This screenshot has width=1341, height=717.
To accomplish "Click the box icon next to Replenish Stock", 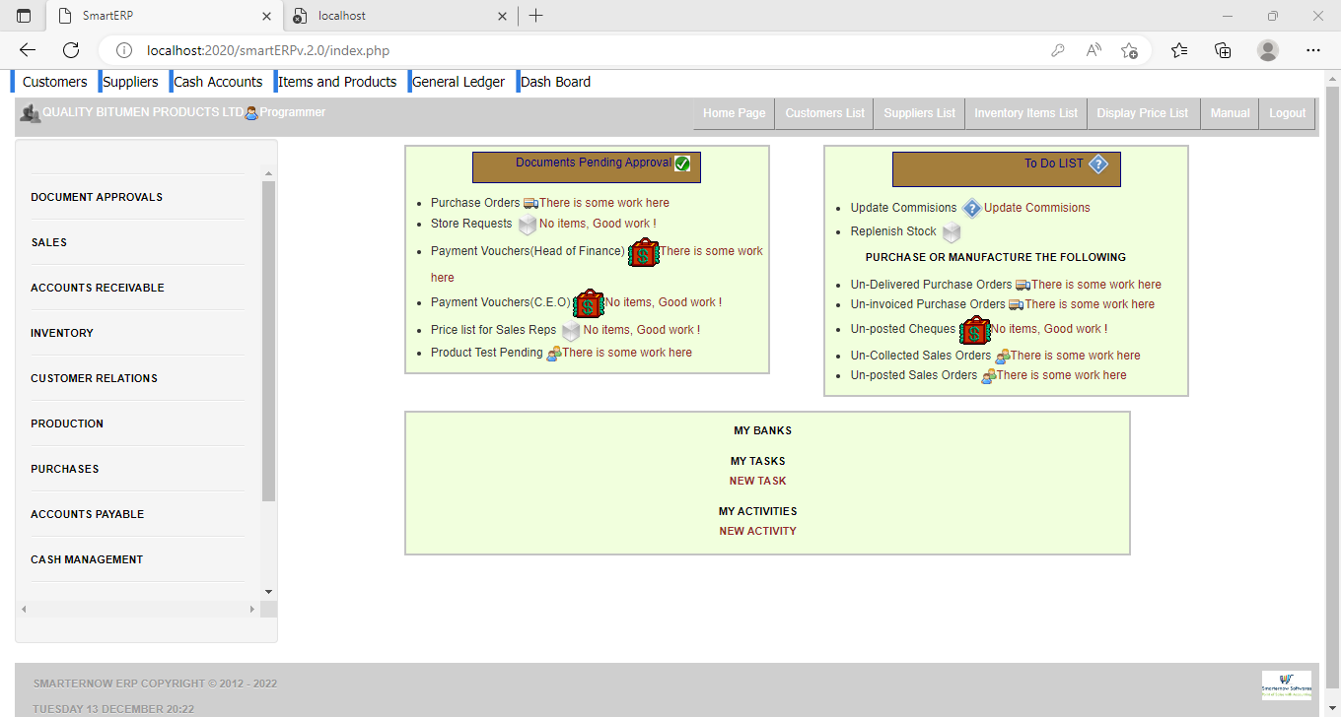I will point(951,233).
